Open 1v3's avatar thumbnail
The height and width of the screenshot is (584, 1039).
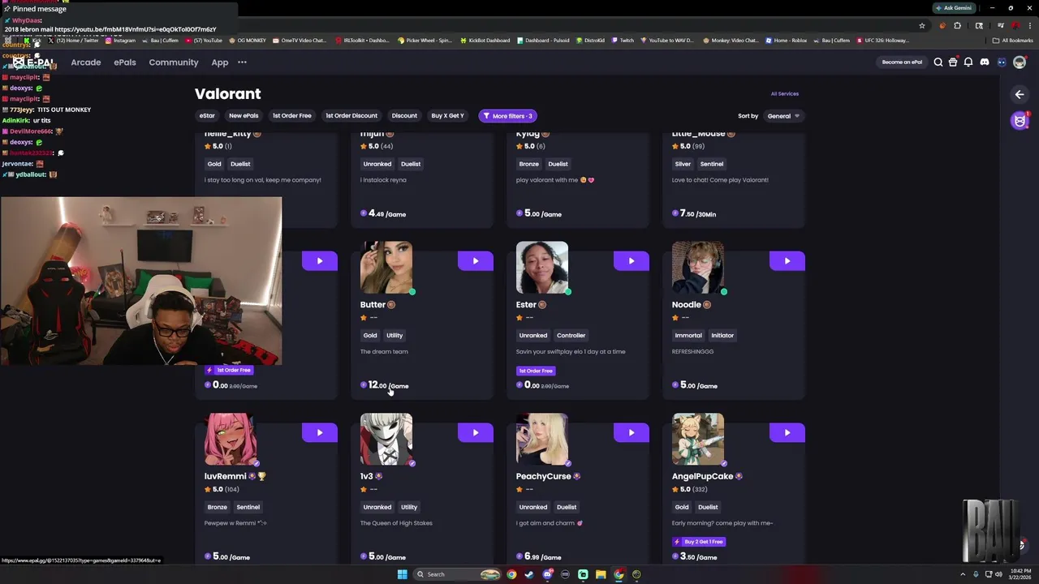[386, 440]
